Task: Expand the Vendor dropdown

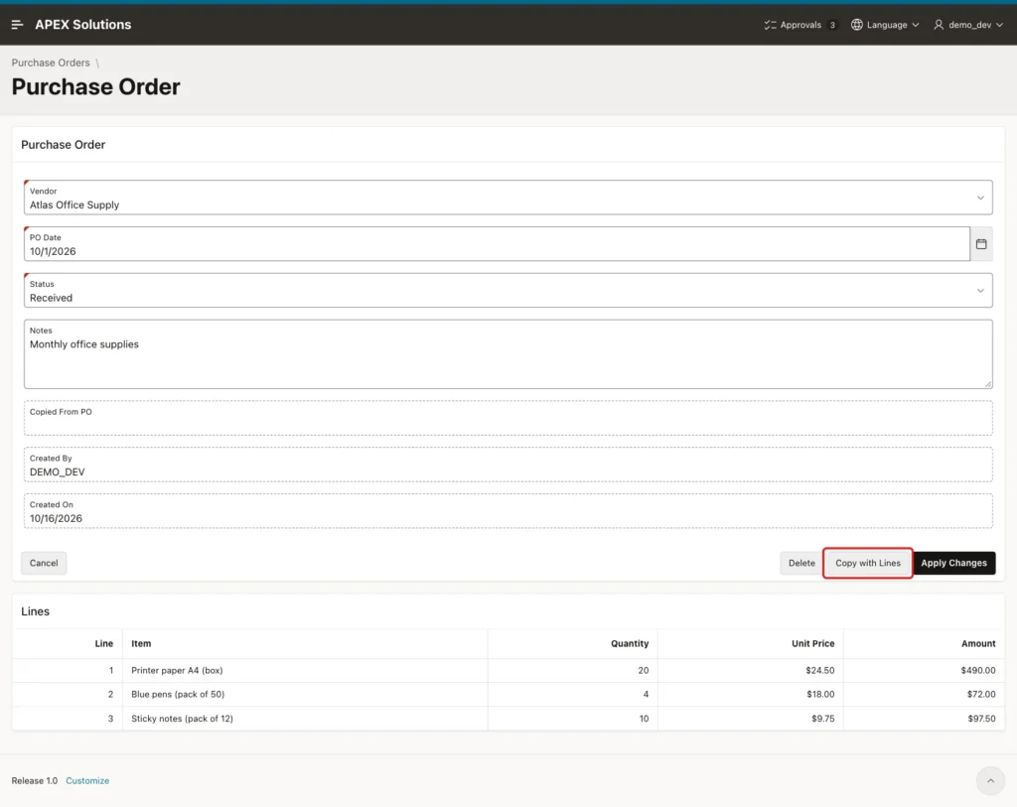Action: point(980,198)
